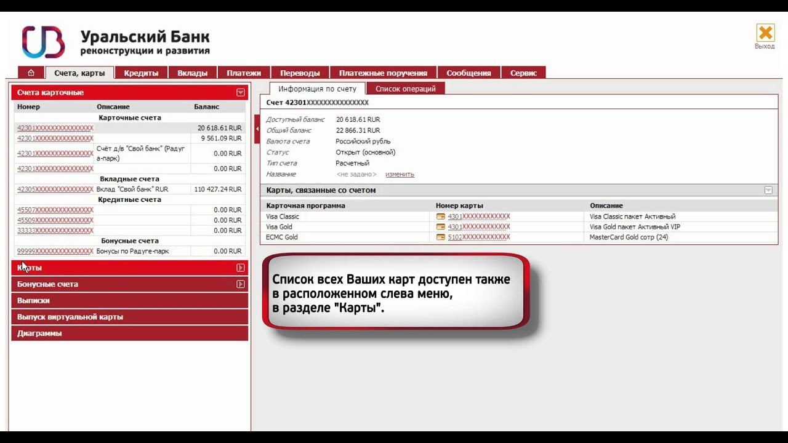
Task: Open the Платежи tab
Action: click(x=244, y=73)
